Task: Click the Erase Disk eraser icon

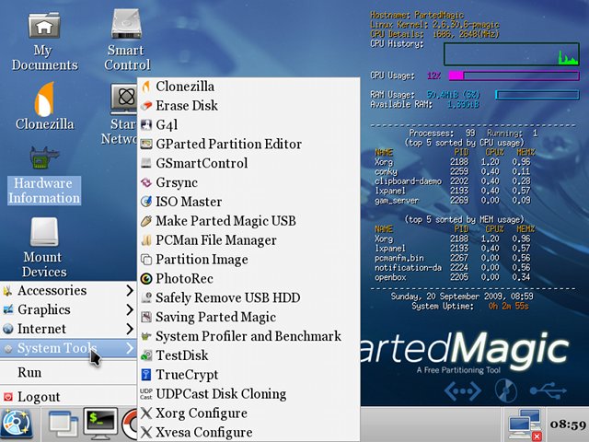Action: point(146,106)
